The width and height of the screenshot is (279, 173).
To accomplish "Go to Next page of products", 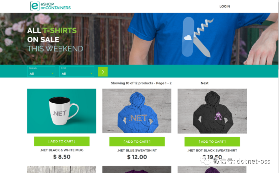I will click(205, 83).
